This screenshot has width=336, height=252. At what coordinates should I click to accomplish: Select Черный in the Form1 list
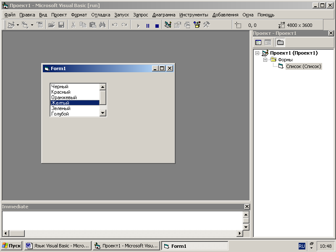(x=75, y=87)
